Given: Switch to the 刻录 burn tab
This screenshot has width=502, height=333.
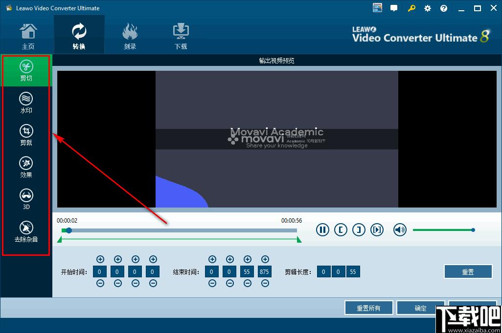Looking at the screenshot, I should 130,37.
